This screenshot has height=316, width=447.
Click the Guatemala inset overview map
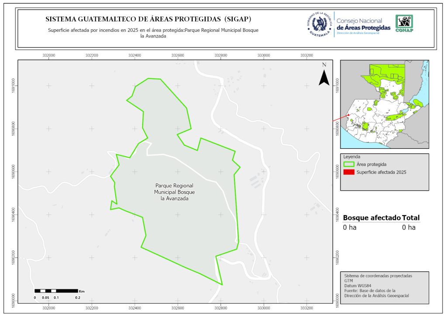384,104
